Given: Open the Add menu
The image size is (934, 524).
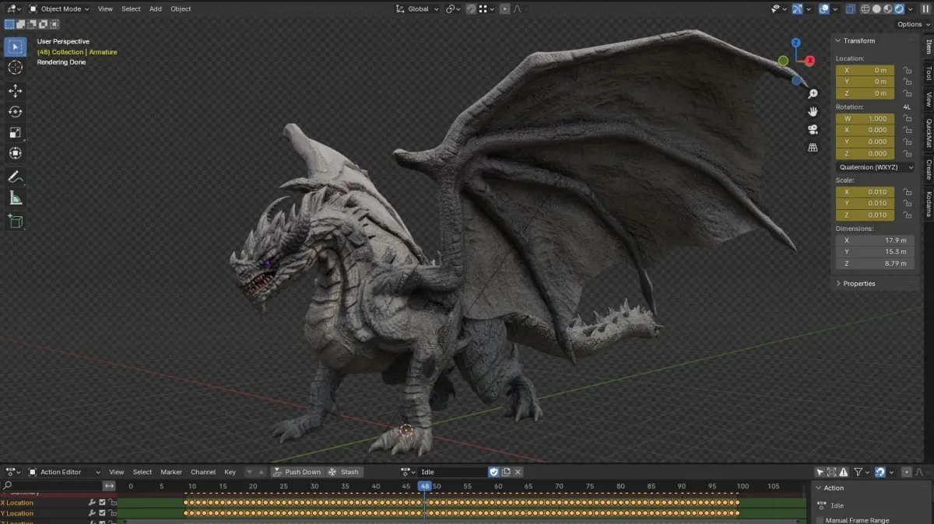Looking at the screenshot, I should pos(156,9).
